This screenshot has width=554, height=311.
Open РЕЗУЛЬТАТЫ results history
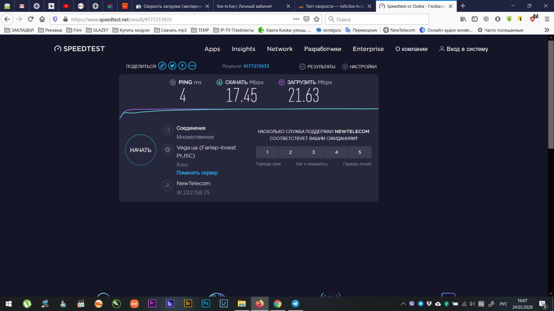point(317,67)
